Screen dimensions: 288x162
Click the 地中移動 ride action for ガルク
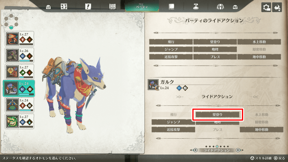coord(262,129)
